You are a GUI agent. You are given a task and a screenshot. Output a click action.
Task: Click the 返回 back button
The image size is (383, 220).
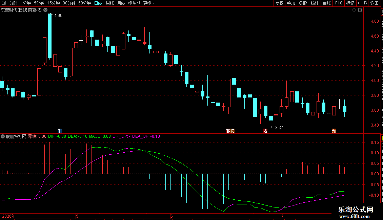click(x=375, y=3)
